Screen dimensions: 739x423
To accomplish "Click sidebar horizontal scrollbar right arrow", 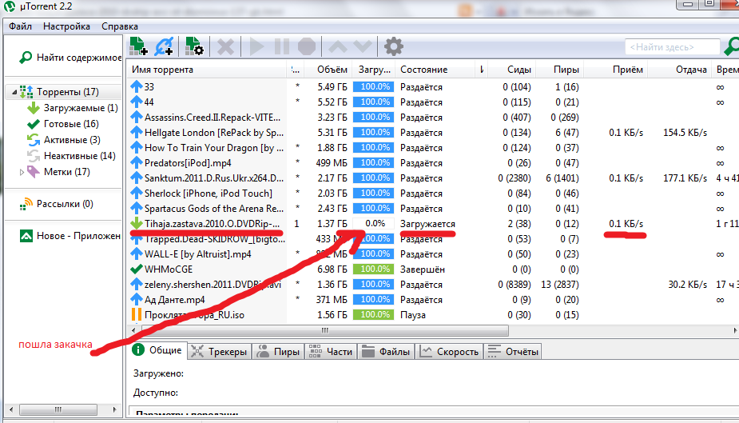I will [114, 409].
